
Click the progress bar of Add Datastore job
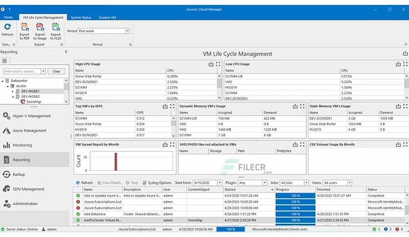click(x=295, y=214)
